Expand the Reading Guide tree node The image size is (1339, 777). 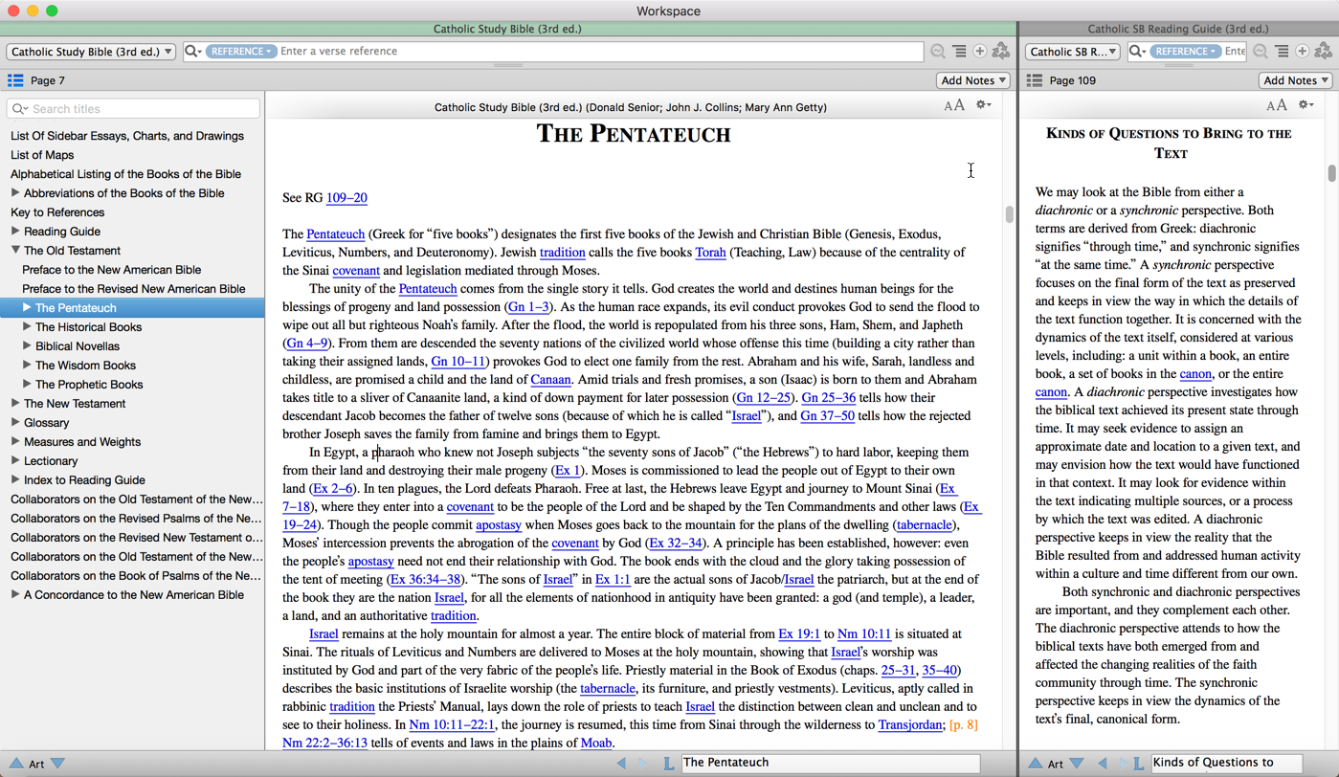(15, 231)
